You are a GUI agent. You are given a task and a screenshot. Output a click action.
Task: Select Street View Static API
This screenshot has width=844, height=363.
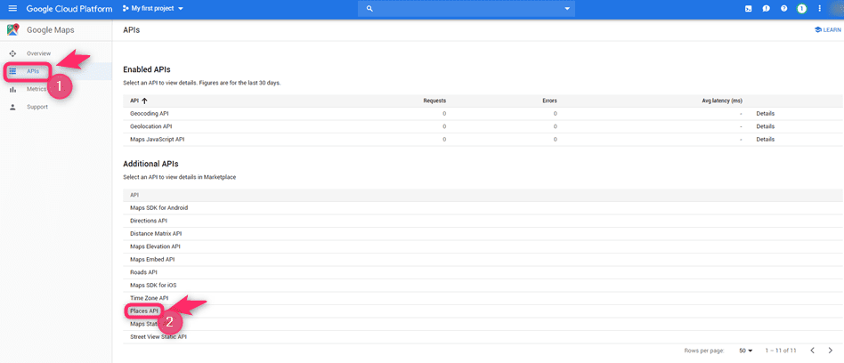coord(158,336)
